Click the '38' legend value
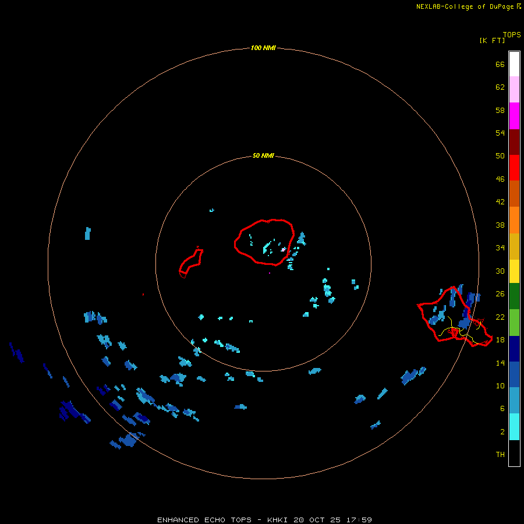Screen dimensions: 524x524 (x=500, y=225)
